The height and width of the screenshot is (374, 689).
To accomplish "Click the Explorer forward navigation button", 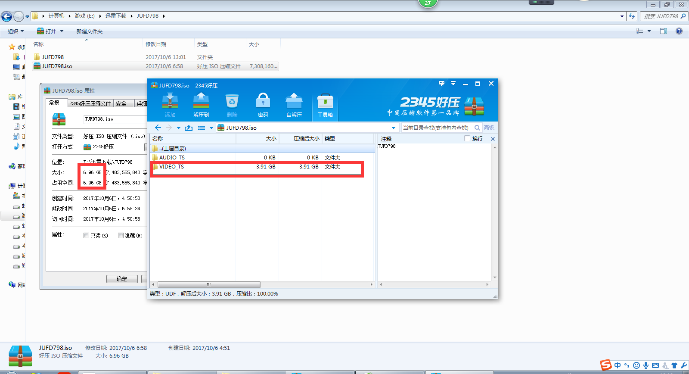I will 19,16.
